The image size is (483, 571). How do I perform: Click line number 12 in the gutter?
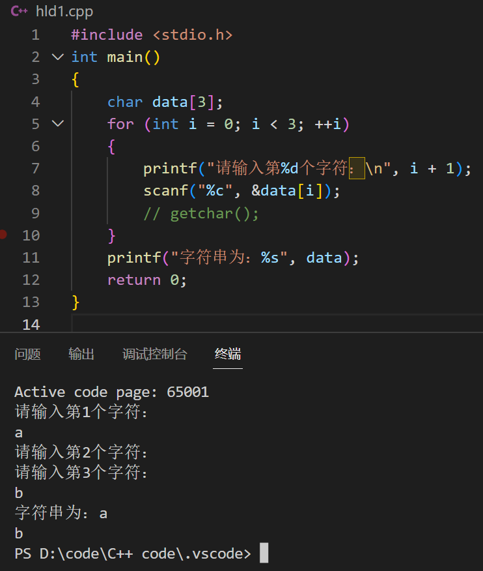coord(31,280)
